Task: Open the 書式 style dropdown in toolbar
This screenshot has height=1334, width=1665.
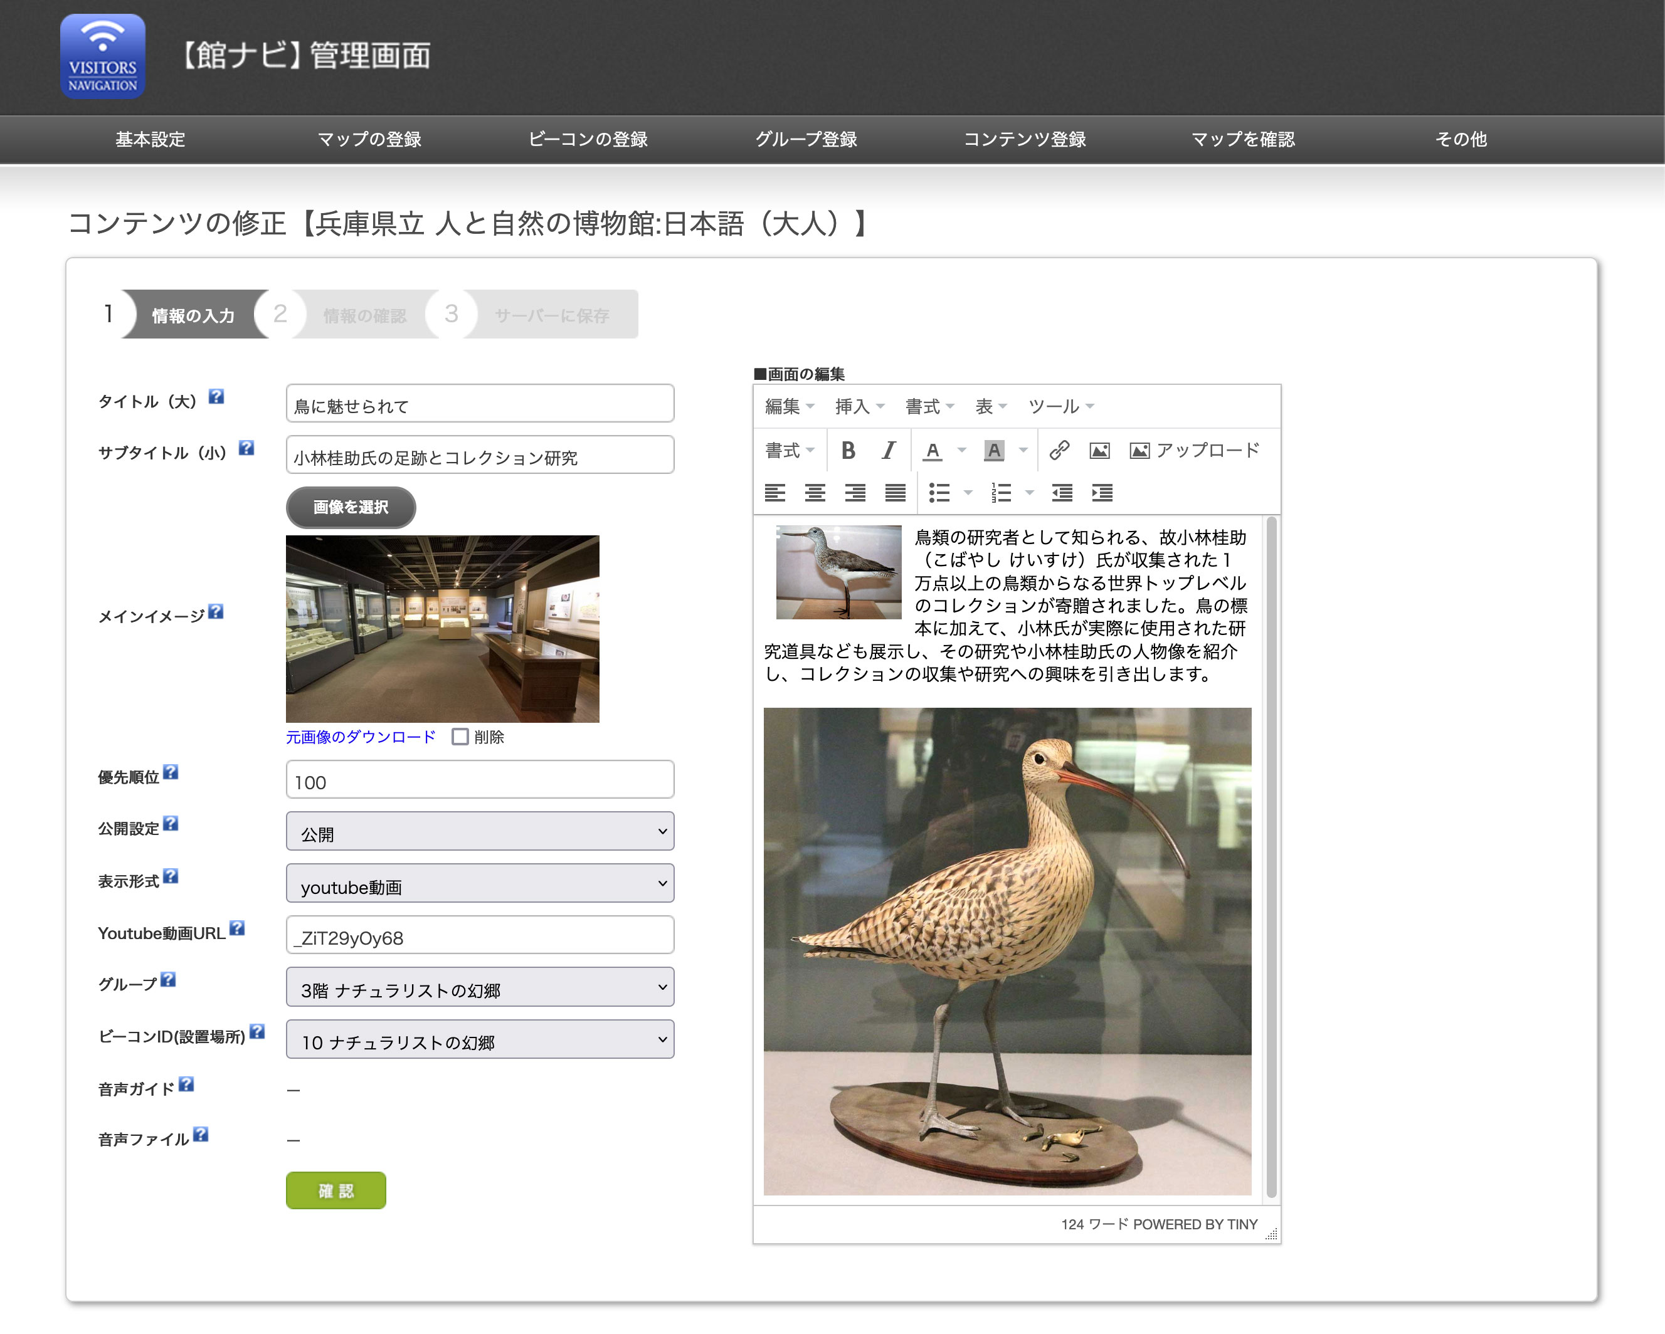Action: 790,450
